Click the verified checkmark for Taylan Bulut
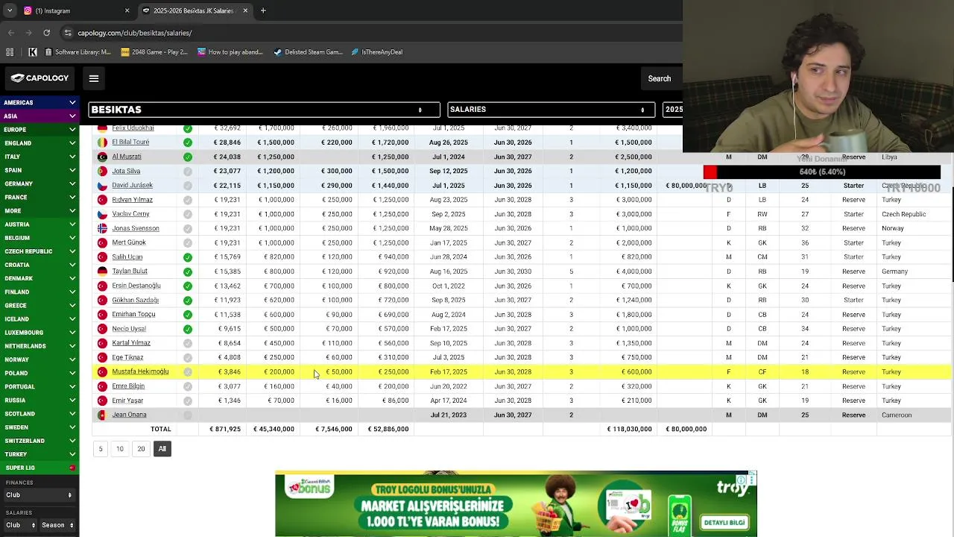The image size is (954, 537). [187, 271]
